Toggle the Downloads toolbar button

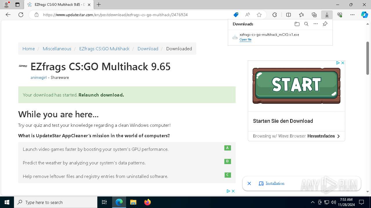tap(327, 15)
